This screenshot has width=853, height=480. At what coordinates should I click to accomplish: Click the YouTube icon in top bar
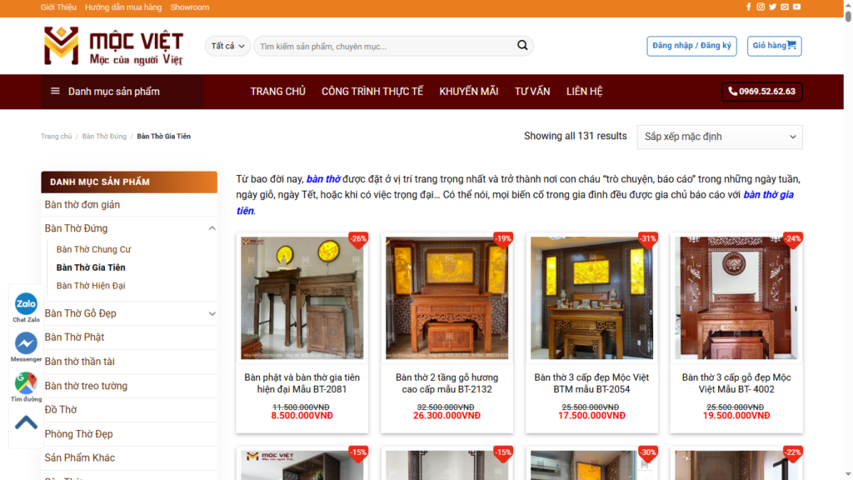pos(797,7)
